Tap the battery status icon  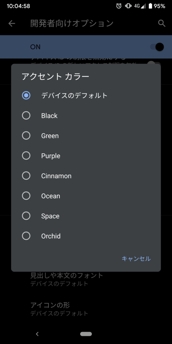click(x=150, y=6)
